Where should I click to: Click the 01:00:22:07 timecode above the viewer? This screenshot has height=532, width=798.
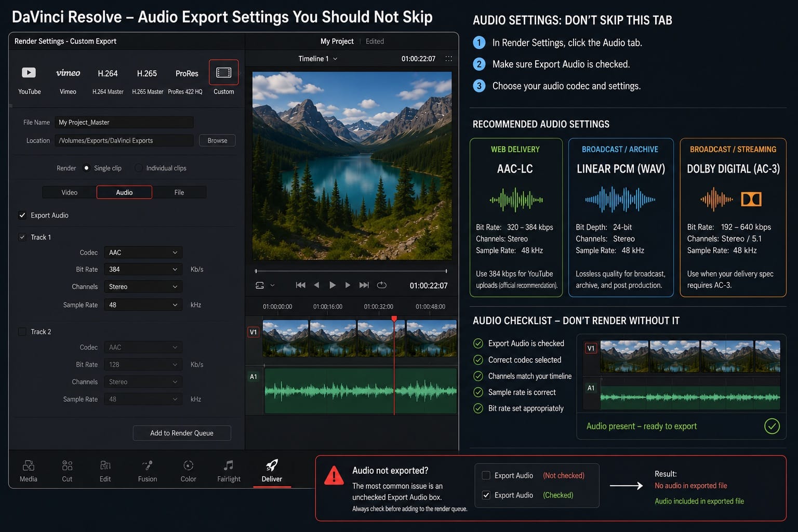point(418,59)
